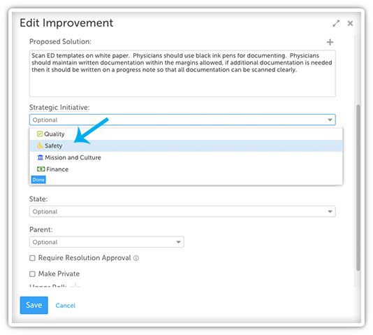Save the improvement changes

coord(34,305)
